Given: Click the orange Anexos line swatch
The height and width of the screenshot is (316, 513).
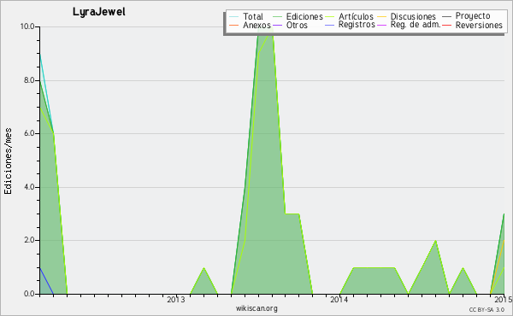Looking at the screenshot, I should tap(233, 25).
